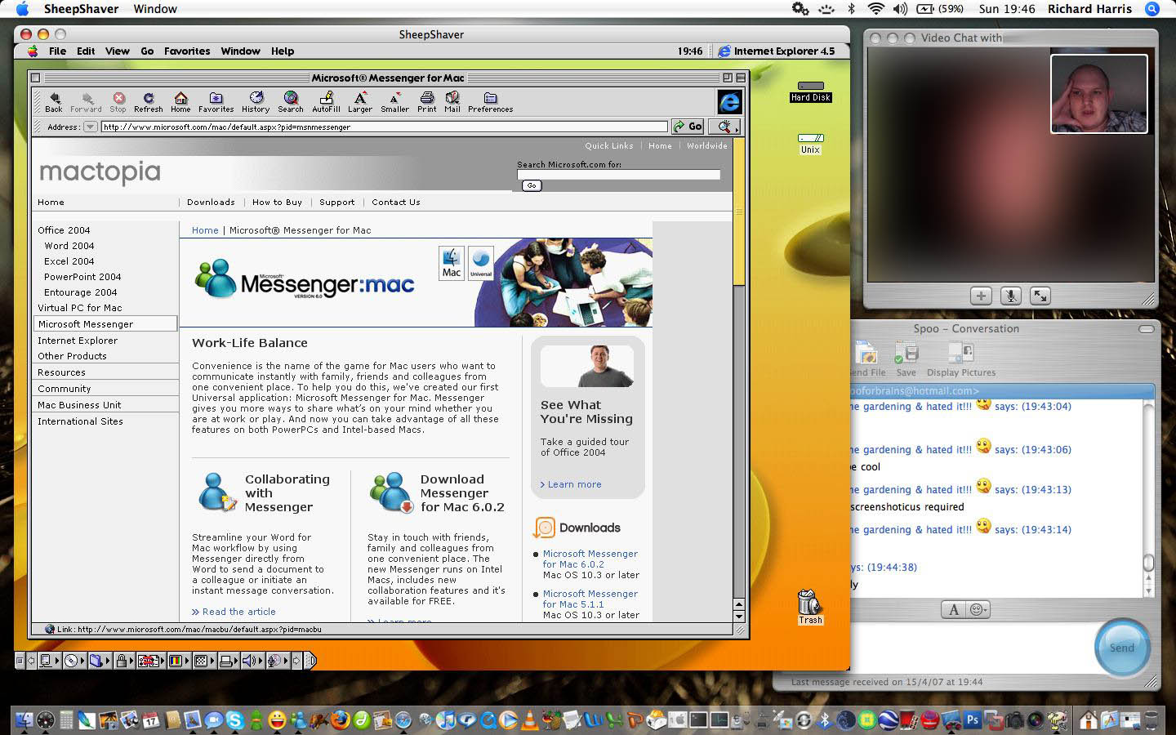Make text smaller with the Smaller icon
Image resolution: width=1176 pixels, height=735 pixels.
click(x=394, y=102)
